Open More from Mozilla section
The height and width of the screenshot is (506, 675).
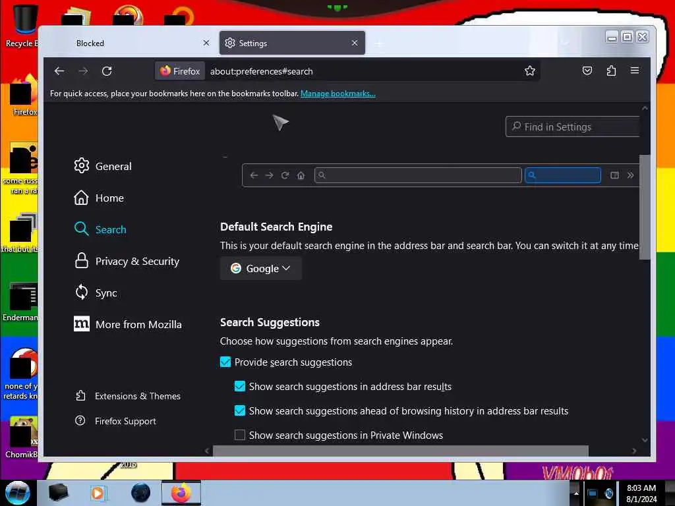(x=128, y=324)
